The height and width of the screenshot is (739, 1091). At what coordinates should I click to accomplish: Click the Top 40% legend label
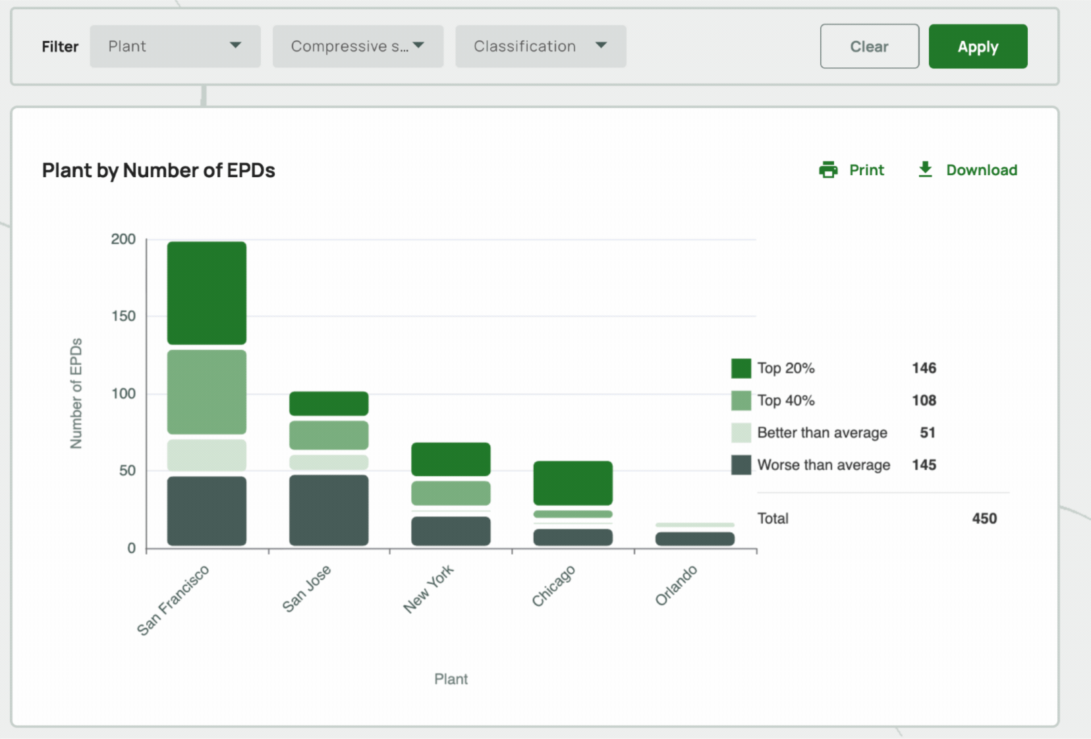[786, 400]
